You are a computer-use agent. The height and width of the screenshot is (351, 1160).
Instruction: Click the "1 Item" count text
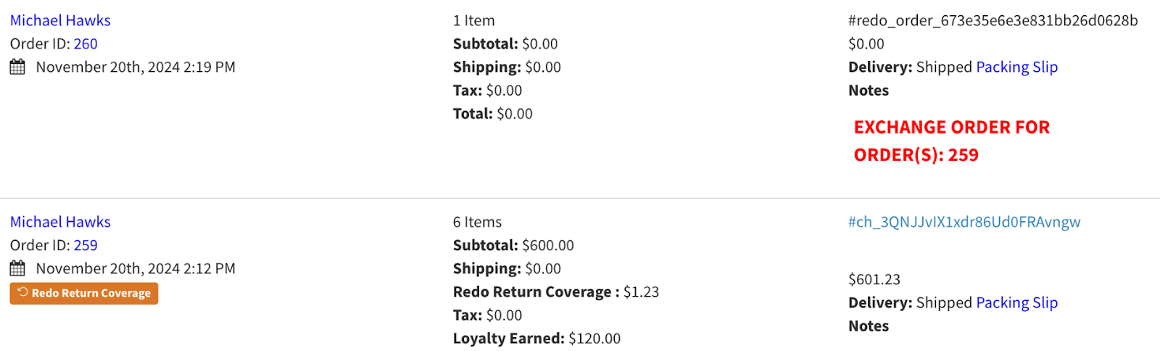click(473, 21)
